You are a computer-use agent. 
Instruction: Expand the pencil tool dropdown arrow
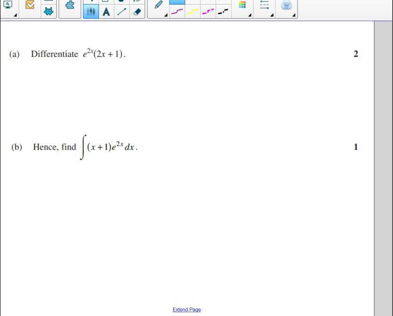(165, 16)
